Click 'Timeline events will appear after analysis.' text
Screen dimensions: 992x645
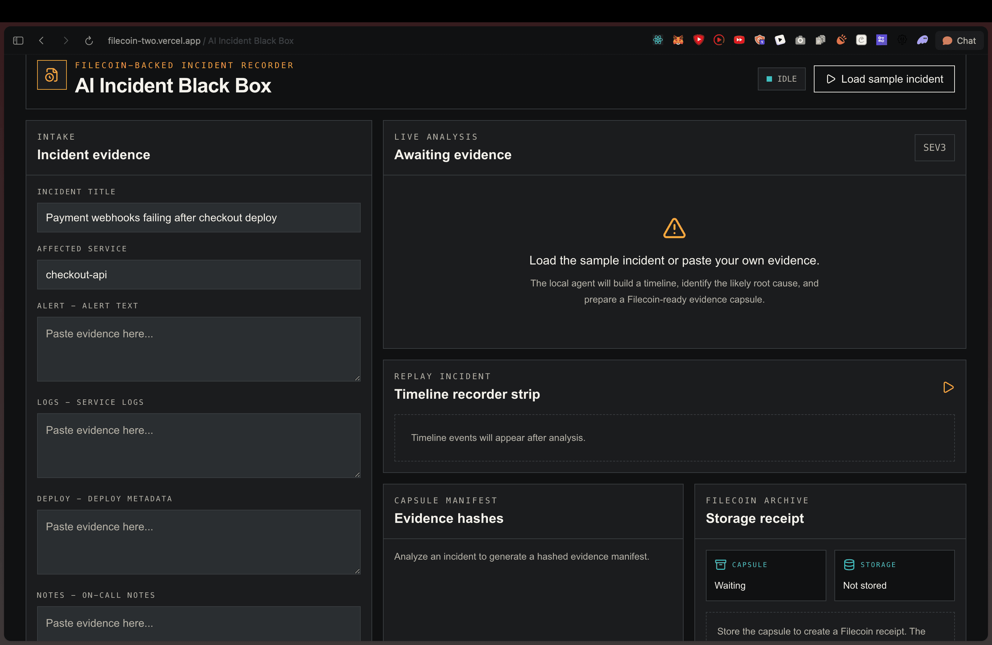click(498, 438)
